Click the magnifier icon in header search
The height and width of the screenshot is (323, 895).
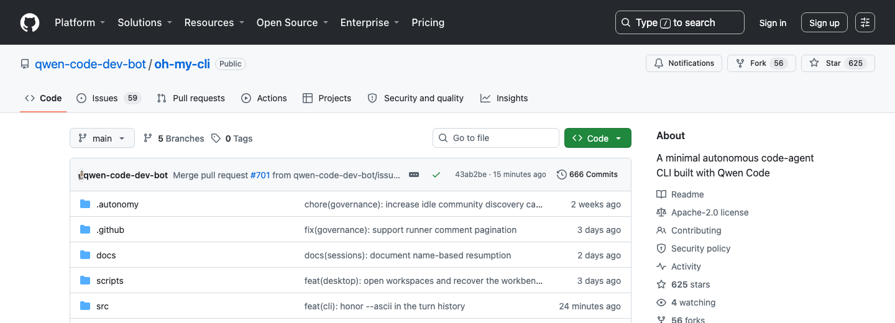click(x=626, y=22)
